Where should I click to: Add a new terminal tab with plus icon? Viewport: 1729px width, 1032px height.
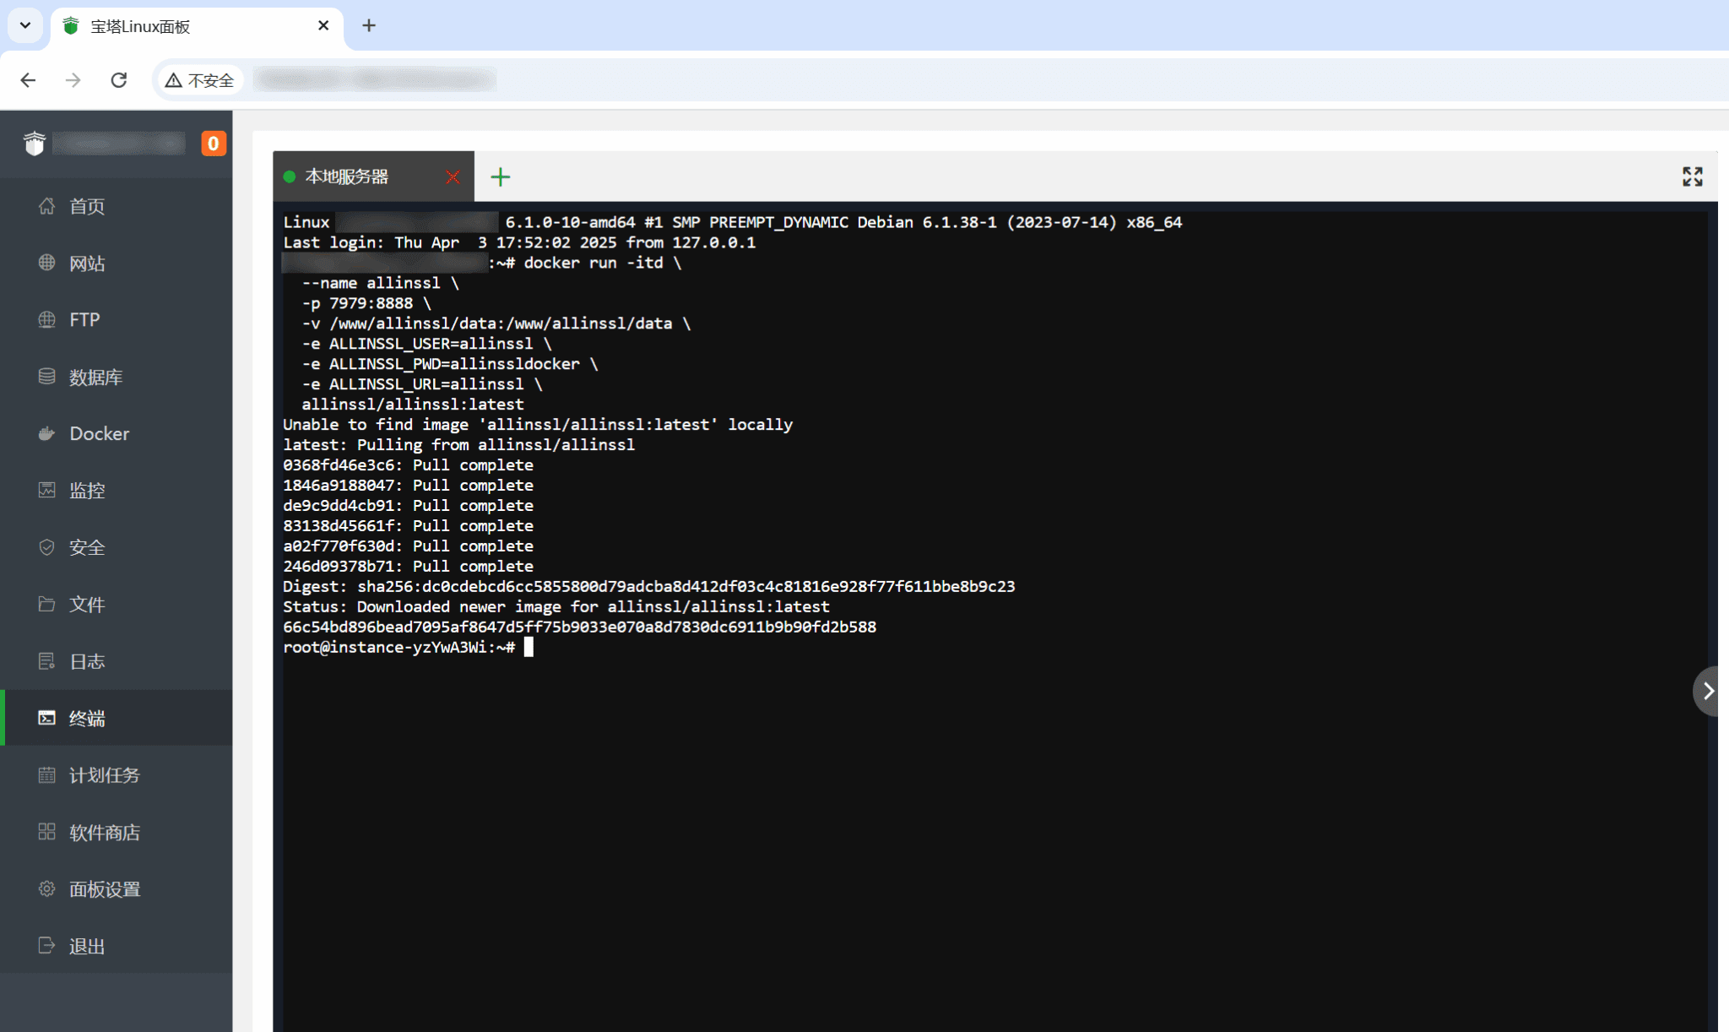click(x=501, y=177)
